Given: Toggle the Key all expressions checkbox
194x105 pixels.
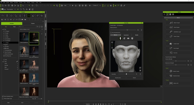Looking at the screenshot, I should coord(111,32).
